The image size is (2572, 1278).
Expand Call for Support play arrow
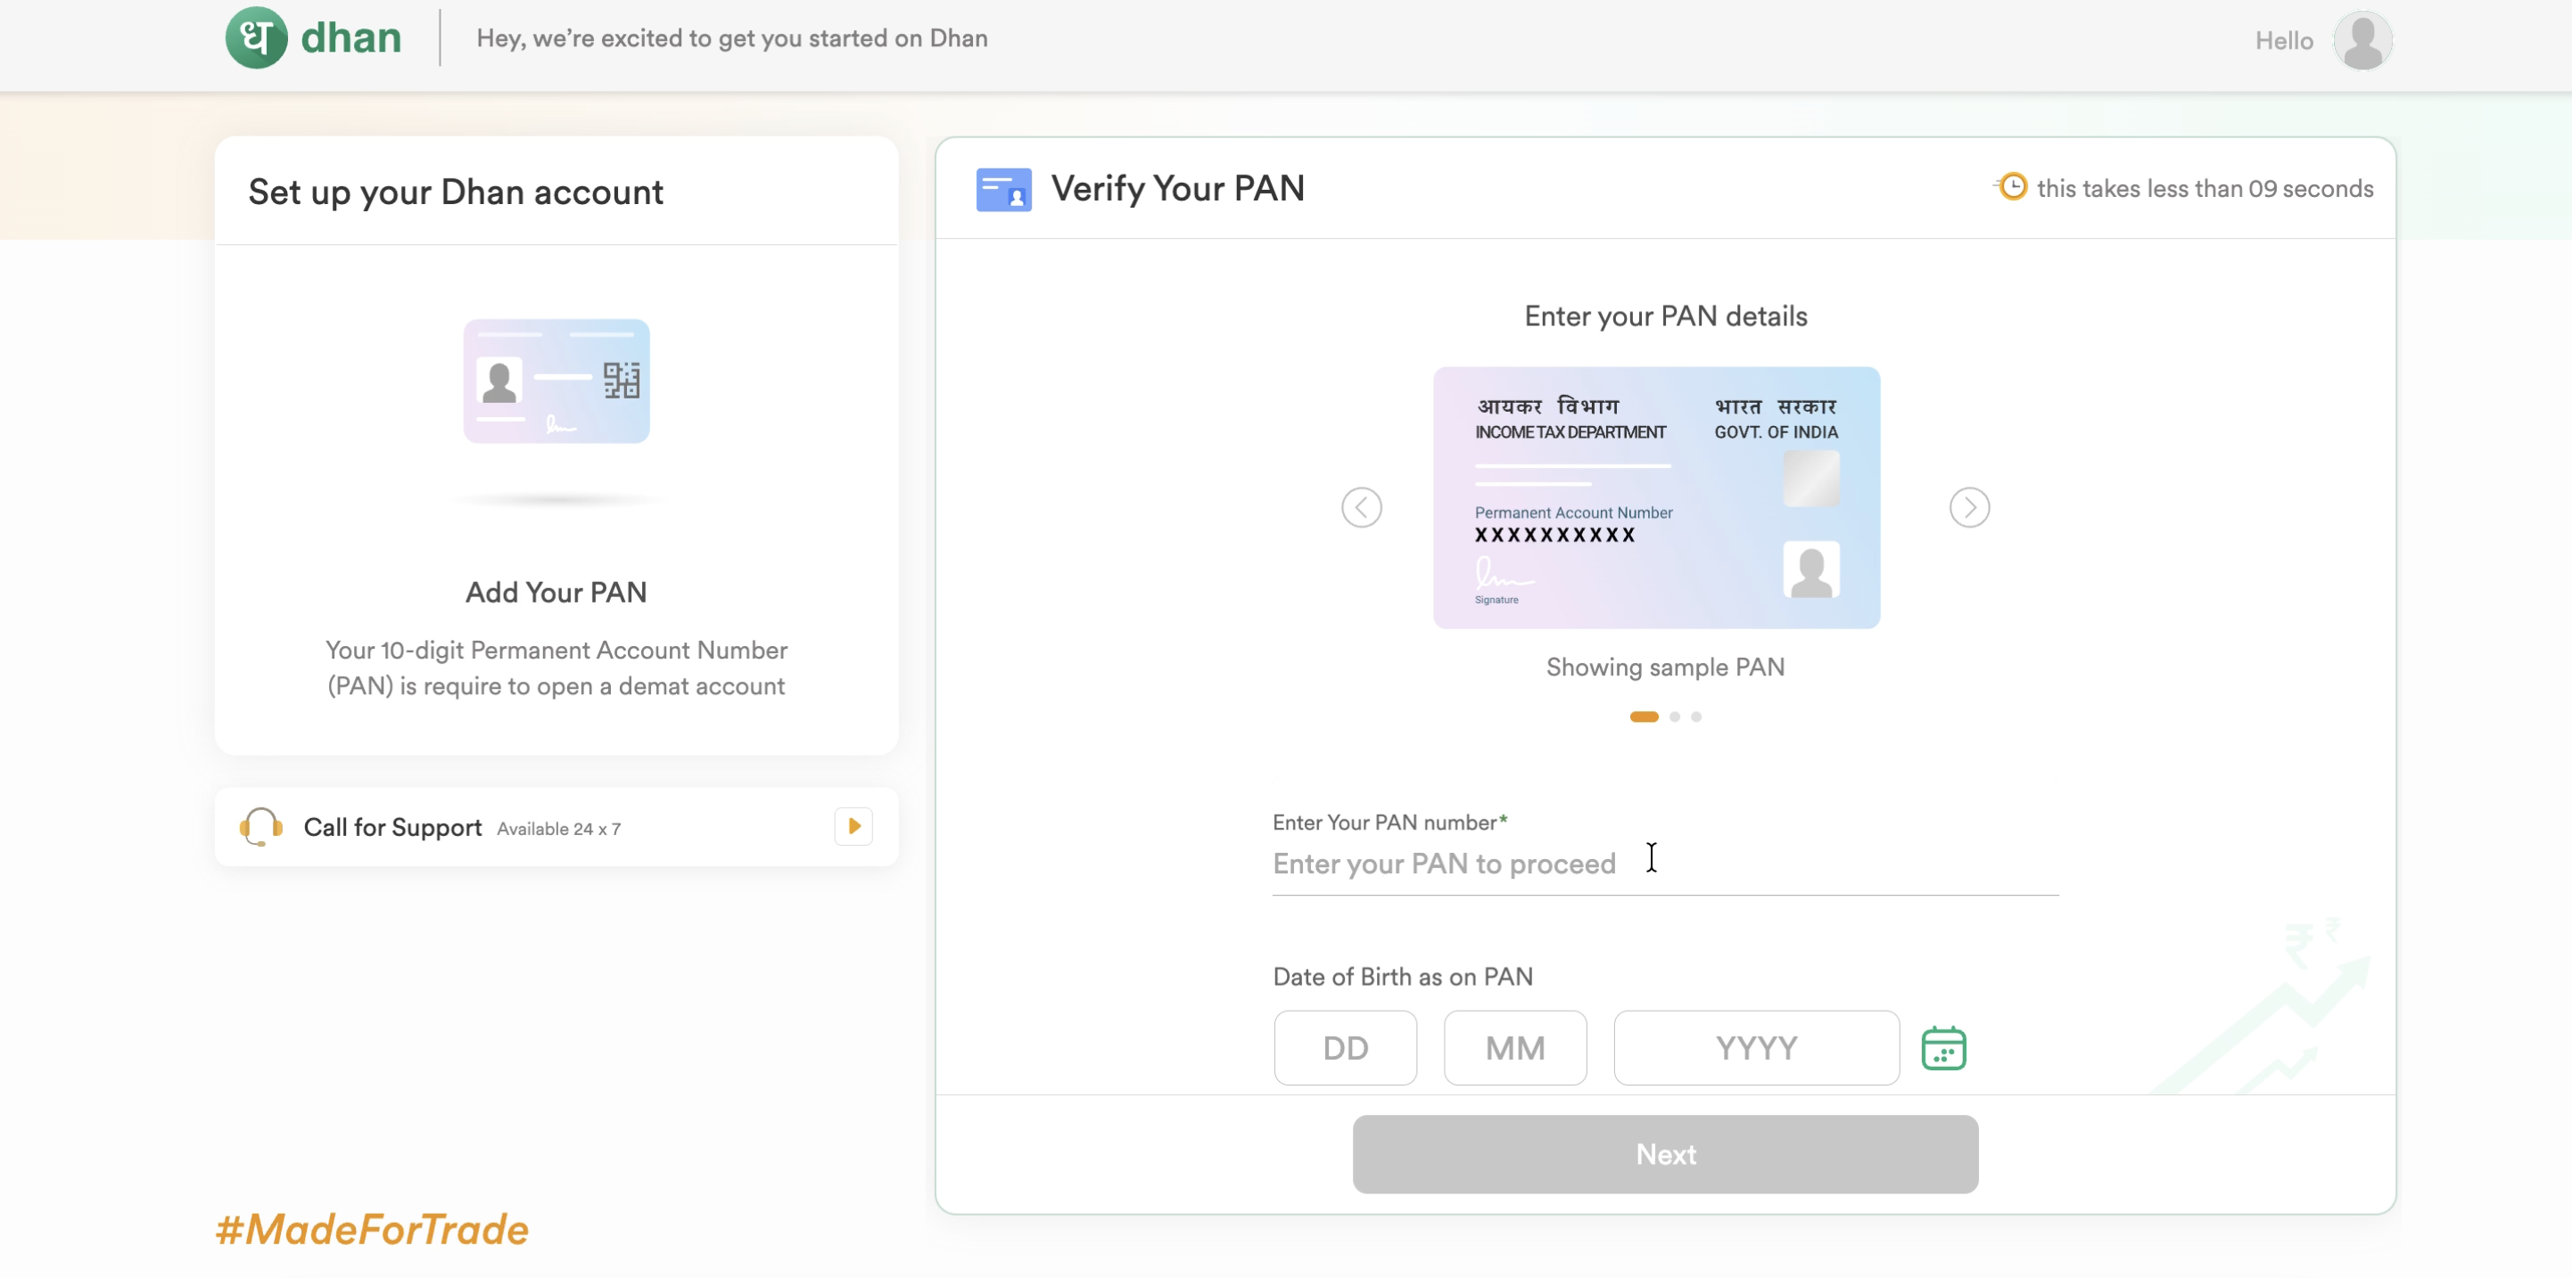853,826
